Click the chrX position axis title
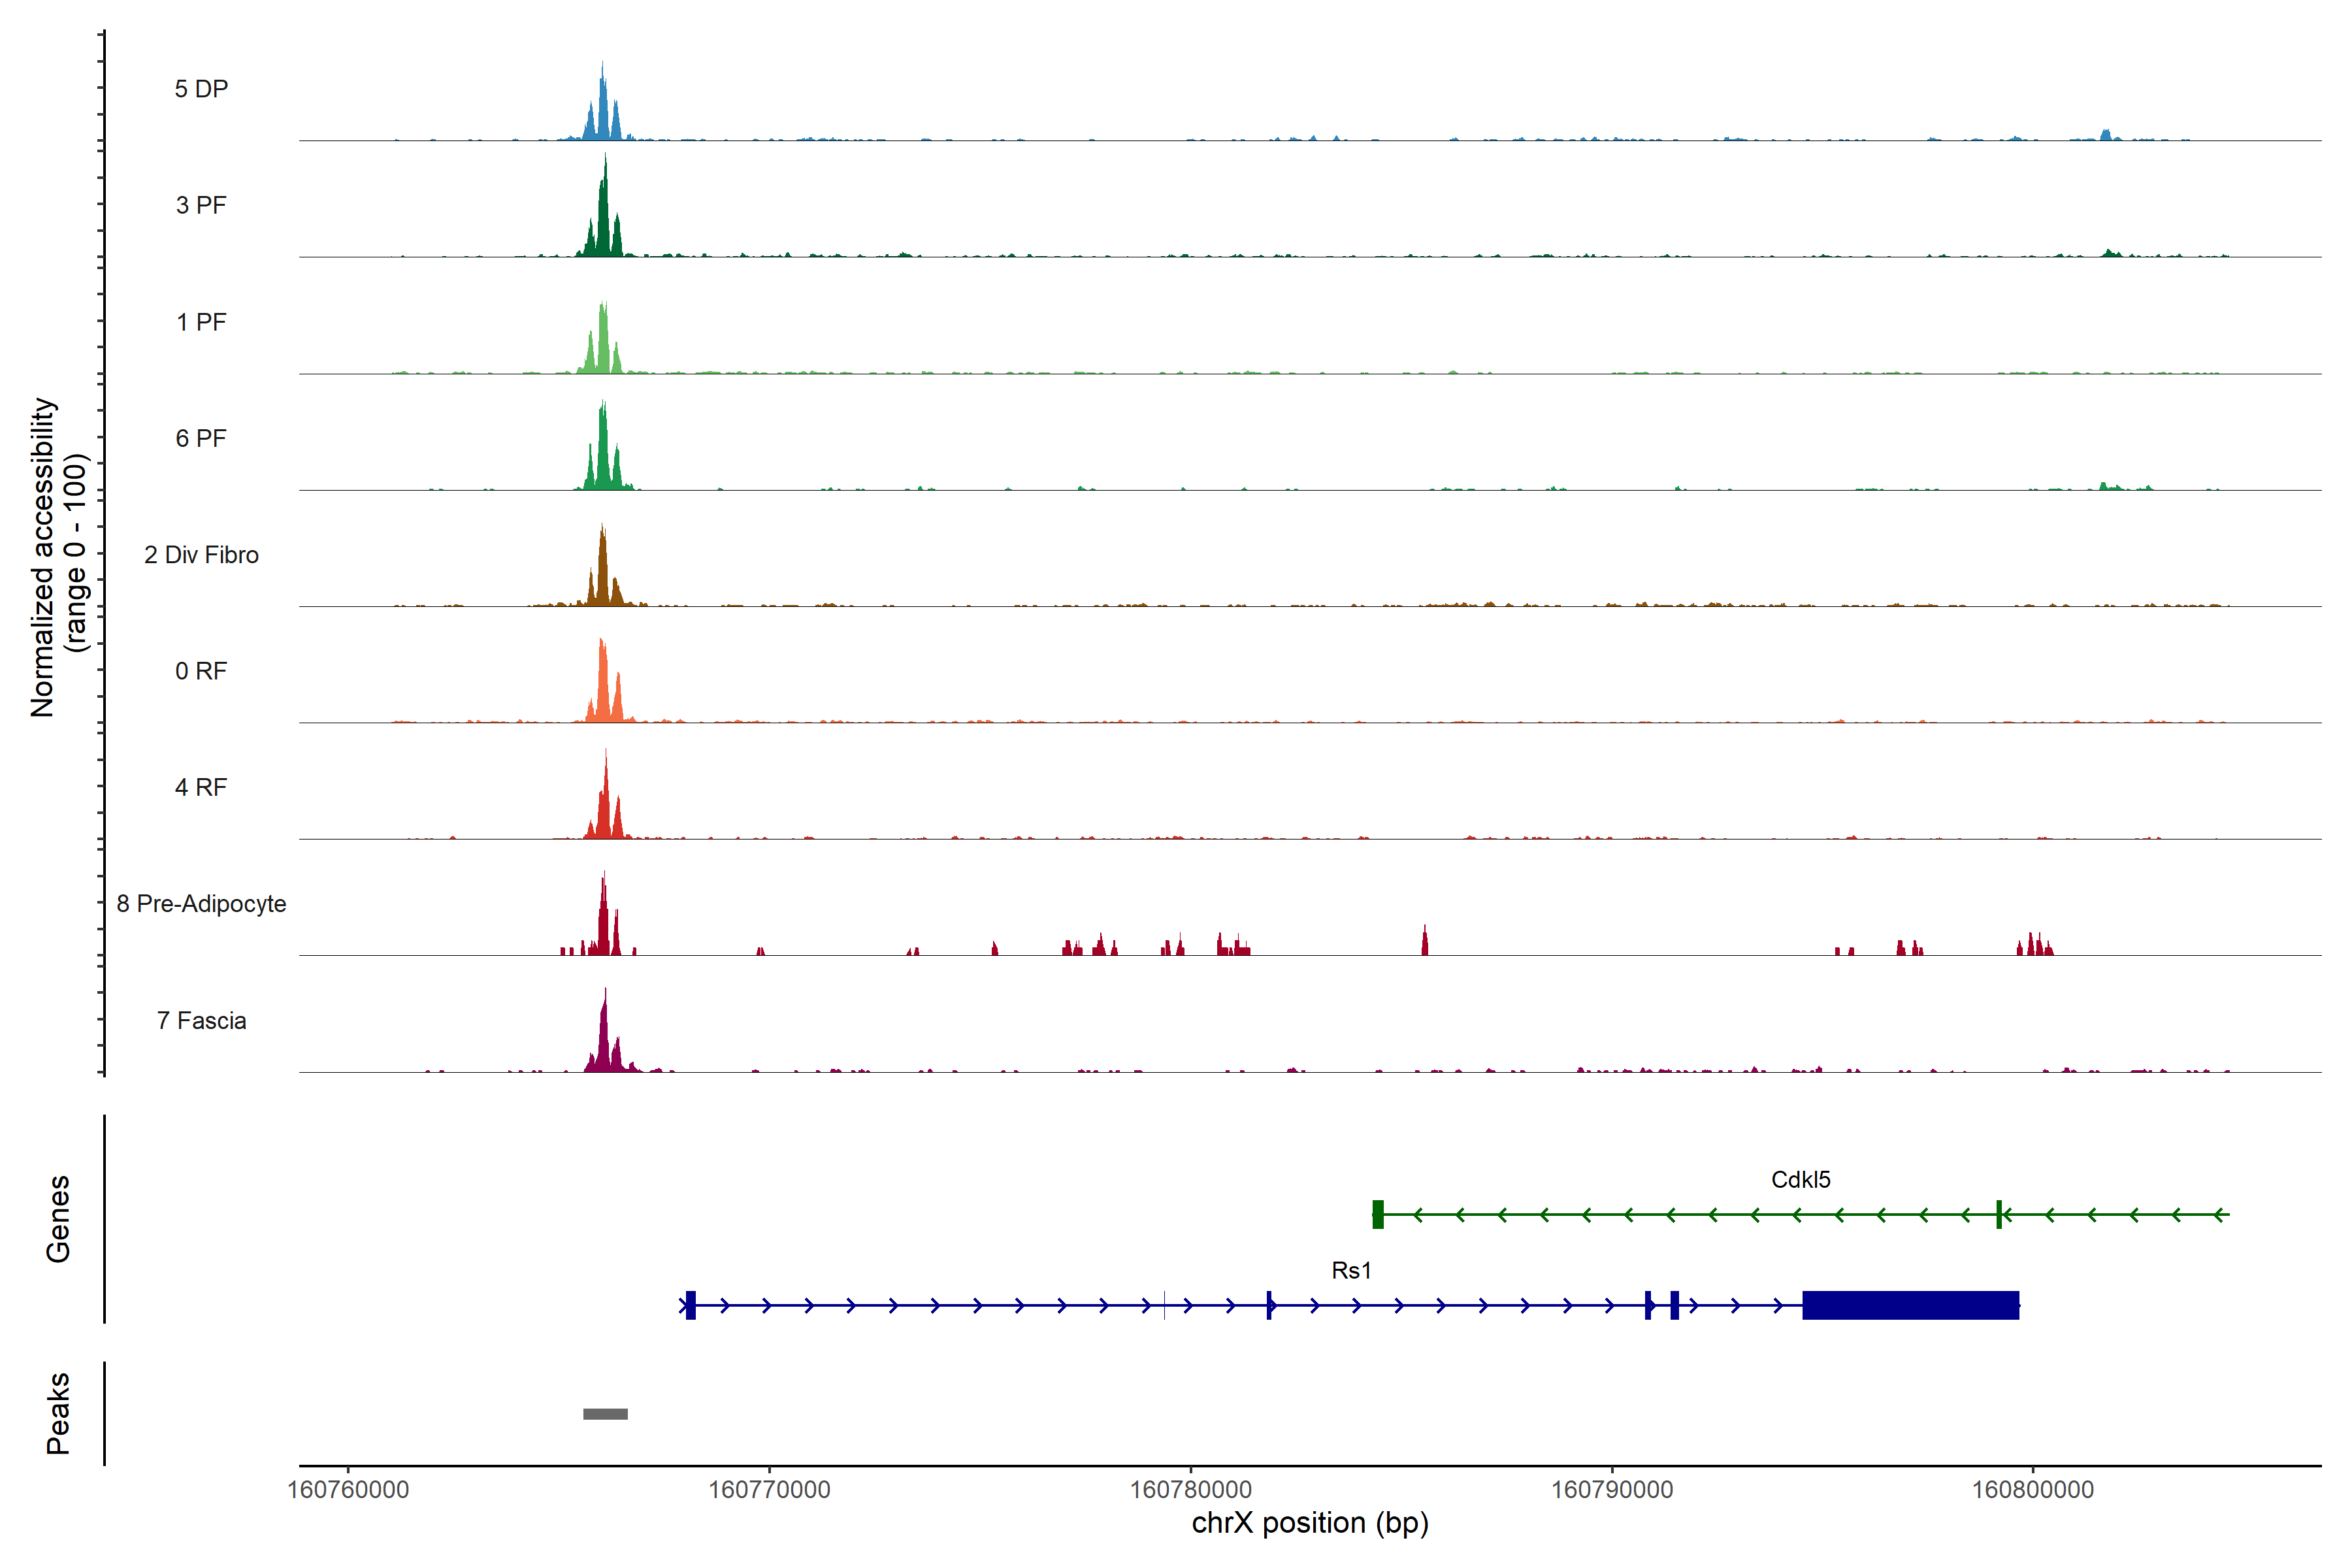Image resolution: width=2352 pixels, height=1568 pixels. 1310,1523
